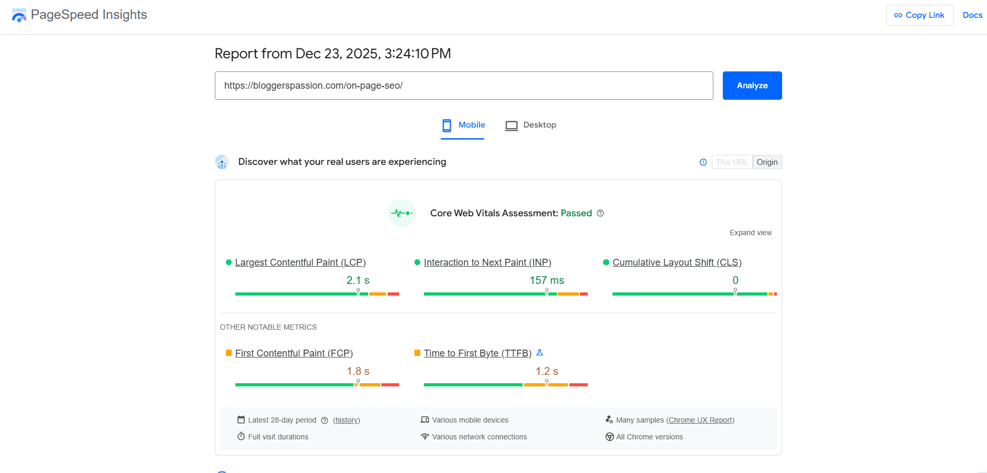Open the Chrome UX Report link
The height and width of the screenshot is (473, 987).
701,420
